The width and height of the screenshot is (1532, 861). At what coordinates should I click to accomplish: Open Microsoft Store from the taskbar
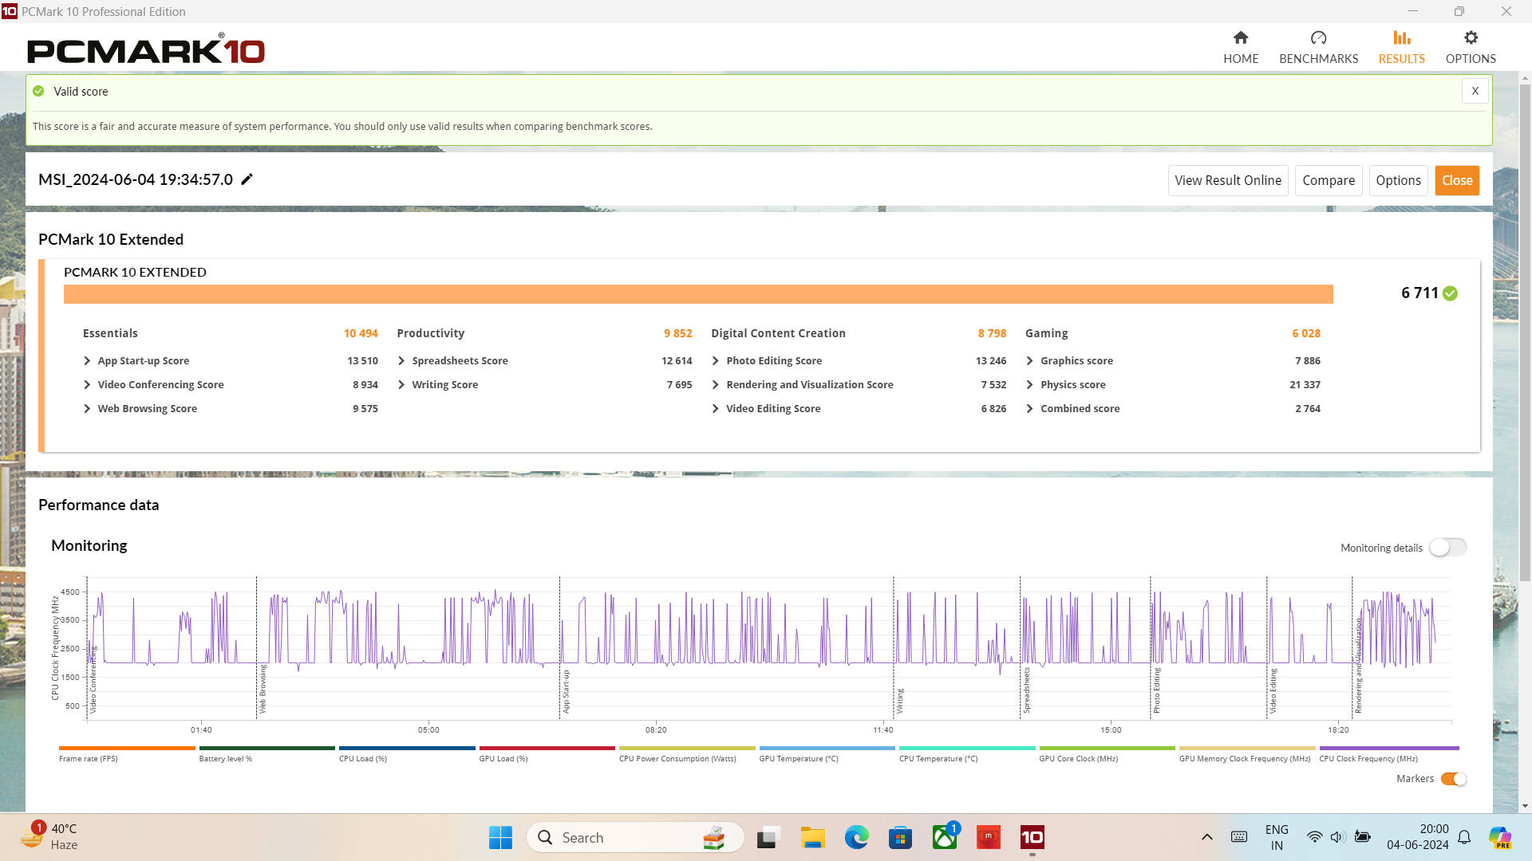[900, 838]
